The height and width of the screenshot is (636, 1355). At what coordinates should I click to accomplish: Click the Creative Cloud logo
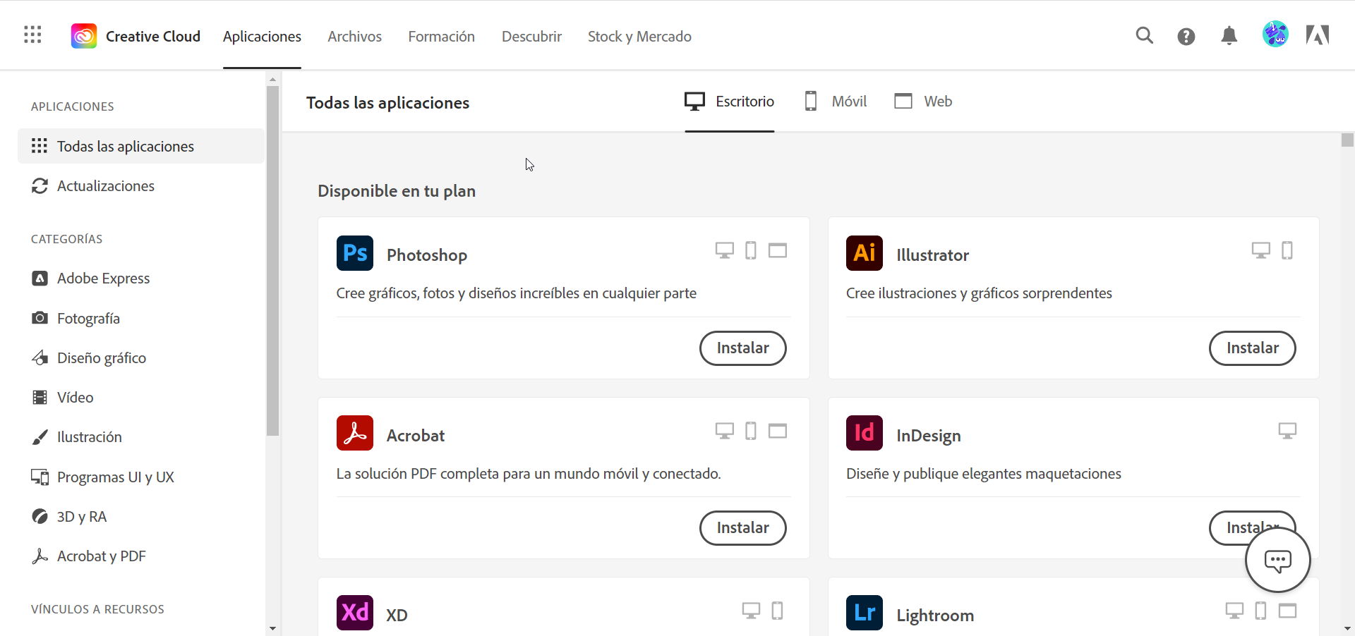84,36
